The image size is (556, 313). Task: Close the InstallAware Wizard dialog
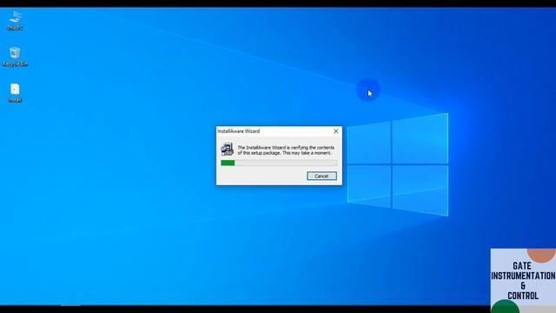pyautogui.click(x=336, y=131)
